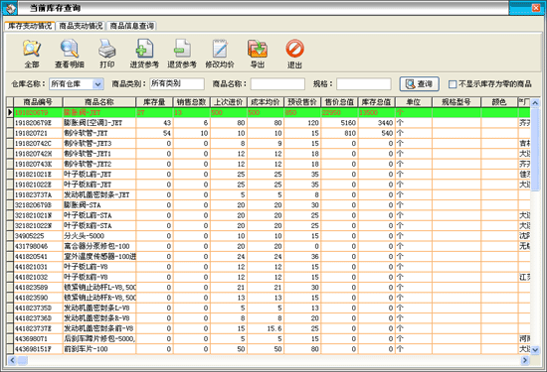This screenshot has width=547, height=372.
Task: Click the 售价总值 column header
Action: pos(339,102)
